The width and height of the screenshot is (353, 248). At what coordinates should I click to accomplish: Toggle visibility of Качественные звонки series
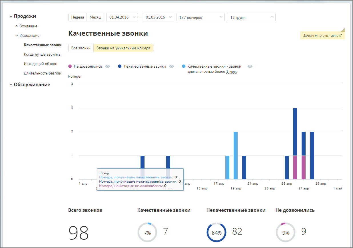250,66
